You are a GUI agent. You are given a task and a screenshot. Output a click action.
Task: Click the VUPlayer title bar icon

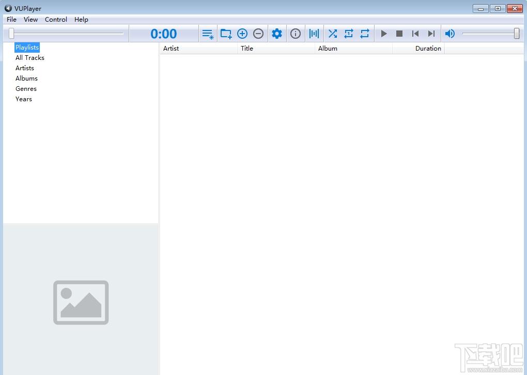tap(8, 8)
